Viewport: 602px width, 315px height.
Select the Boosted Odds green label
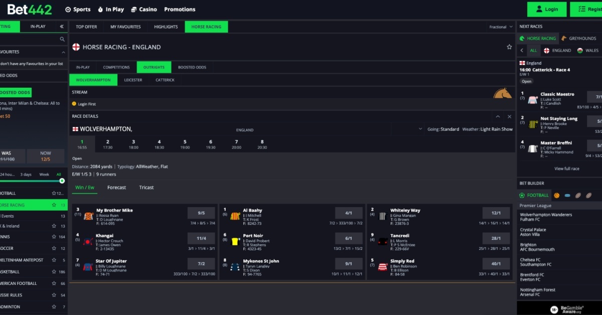15,92
